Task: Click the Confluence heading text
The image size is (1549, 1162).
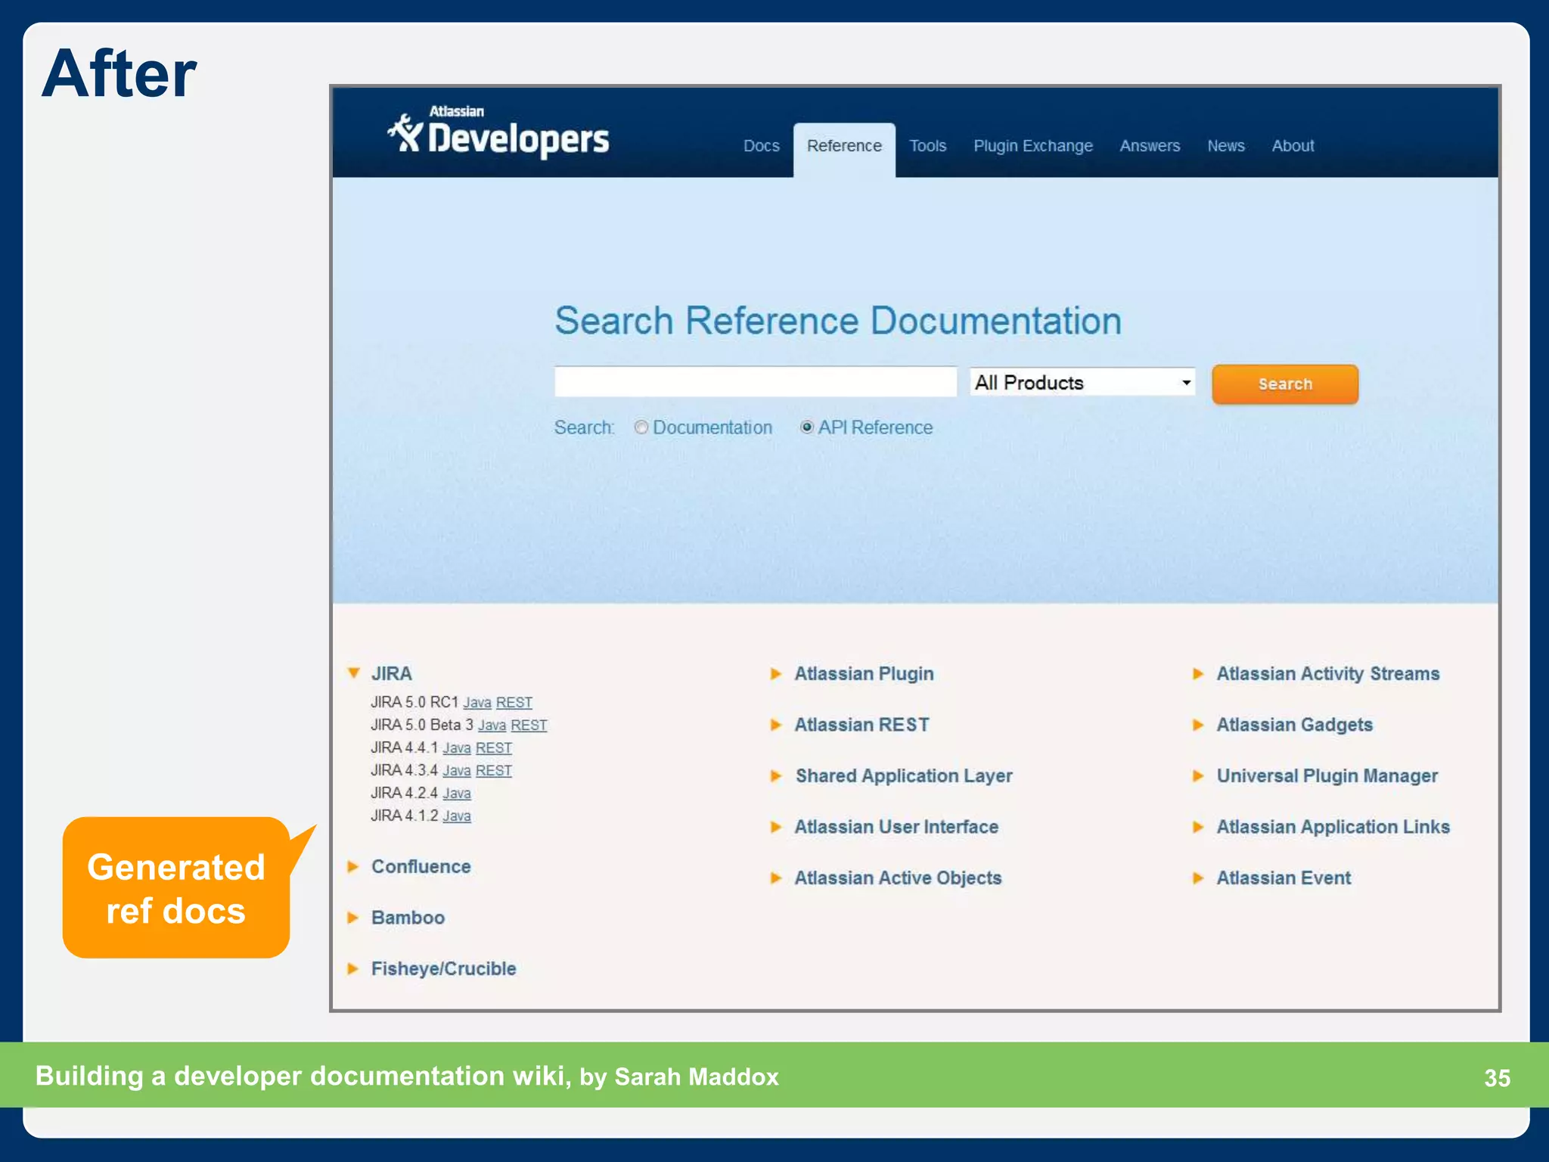Action: point(421,867)
